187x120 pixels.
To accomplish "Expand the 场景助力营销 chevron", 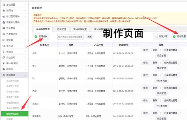I will tap(26, 22).
